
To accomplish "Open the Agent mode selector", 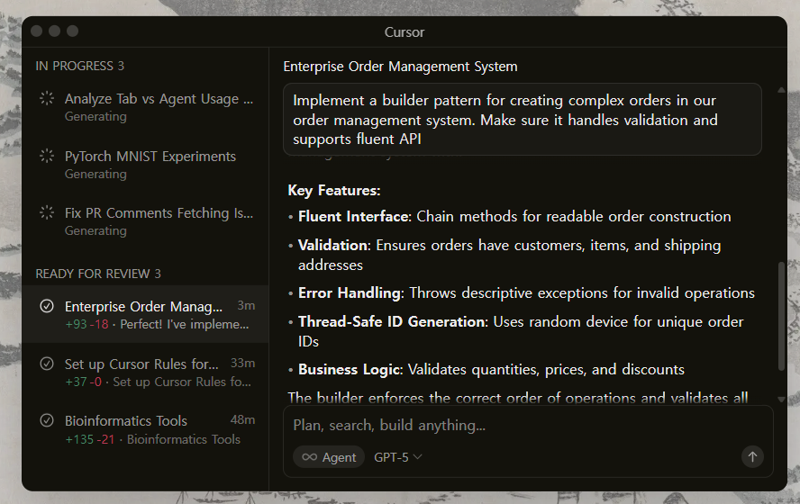I will (329, 457).
